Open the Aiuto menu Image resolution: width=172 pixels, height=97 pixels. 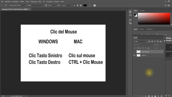(x=62, y=2)
